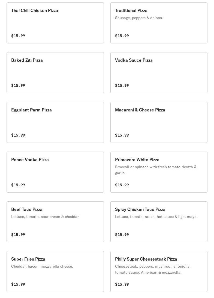The width and height of the screenshot is (214, 298).
Task: Select the Super Fries Pizza title
Action: click(x=28, y=259)
